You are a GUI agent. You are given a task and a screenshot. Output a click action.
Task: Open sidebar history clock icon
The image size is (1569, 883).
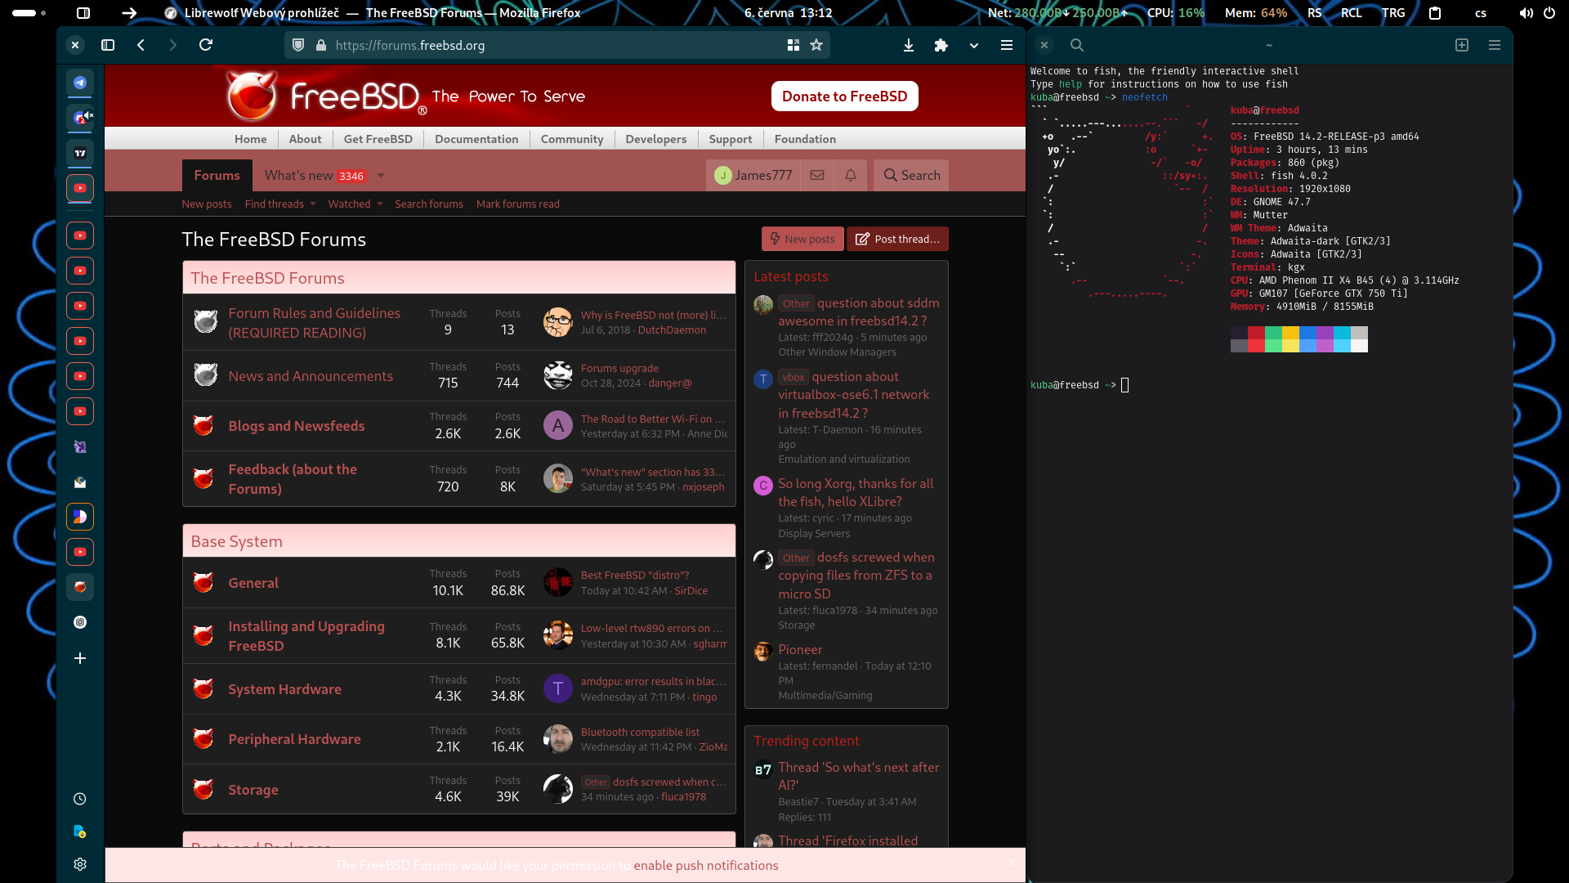tap(80, 799)
